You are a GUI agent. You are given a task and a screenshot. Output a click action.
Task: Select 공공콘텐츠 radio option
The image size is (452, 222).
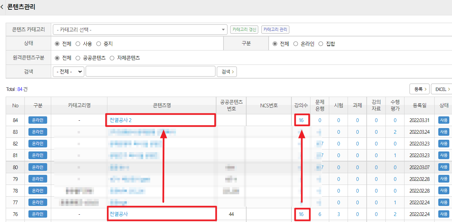pos(78,58)
